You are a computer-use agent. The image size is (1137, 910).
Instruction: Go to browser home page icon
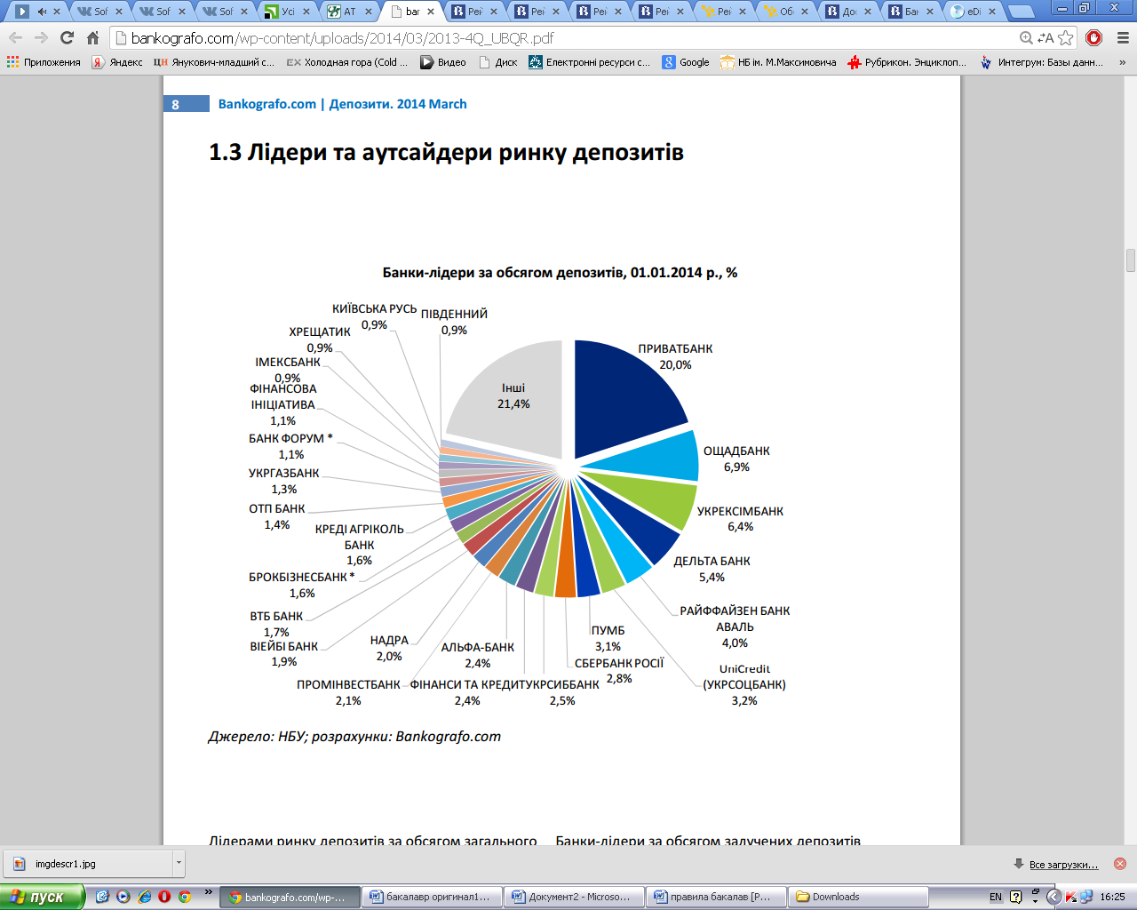(x=92, y=38)
